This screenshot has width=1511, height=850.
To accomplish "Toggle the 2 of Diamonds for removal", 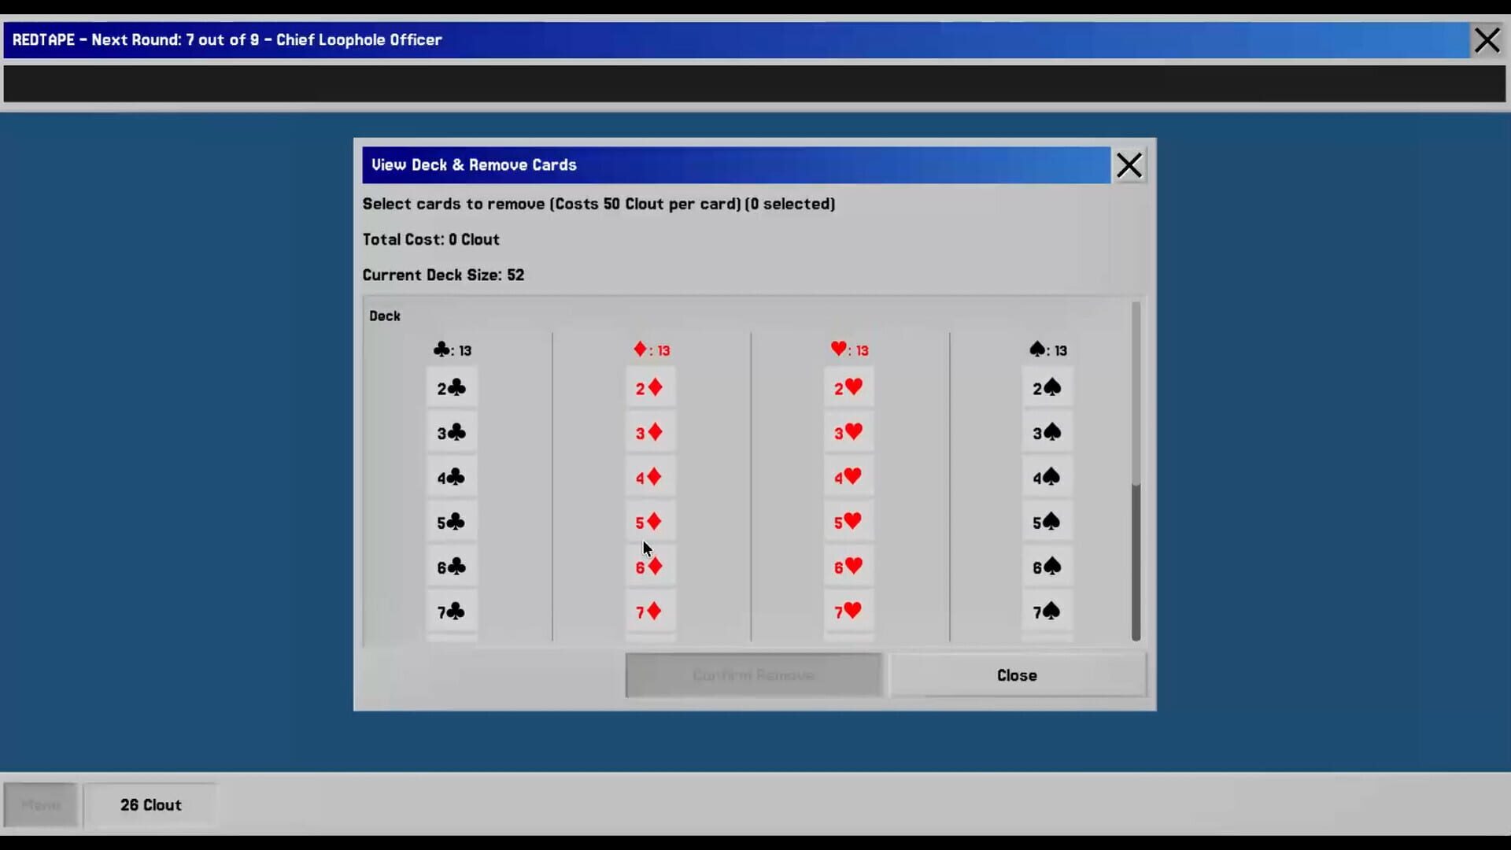I will [649, 387].
